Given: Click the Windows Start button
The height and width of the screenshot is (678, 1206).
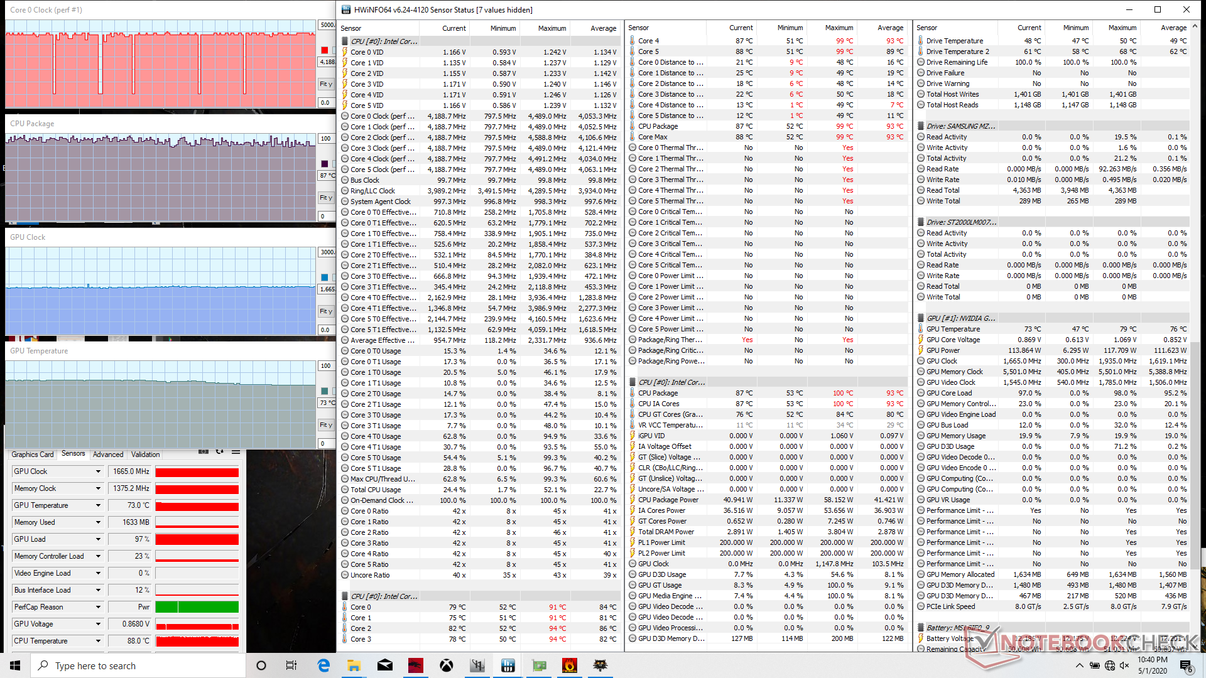Looking at the screenshot, I should pos(15,665).
